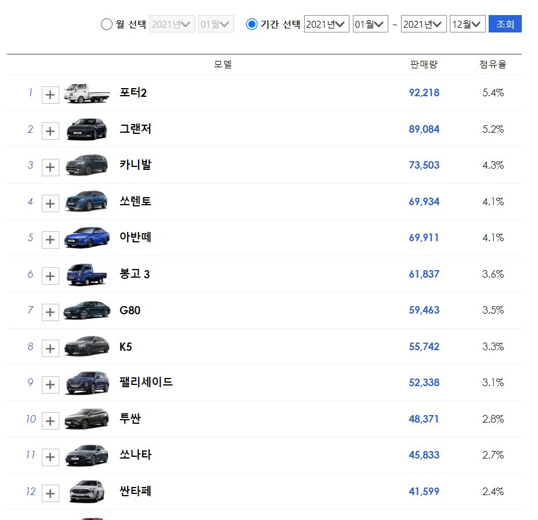Expand the 카니발 row with plus button
The image size is (538, 520).
(50, 168)
